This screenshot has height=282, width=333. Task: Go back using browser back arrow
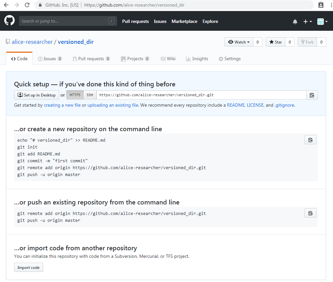click(x=6, y=5)
